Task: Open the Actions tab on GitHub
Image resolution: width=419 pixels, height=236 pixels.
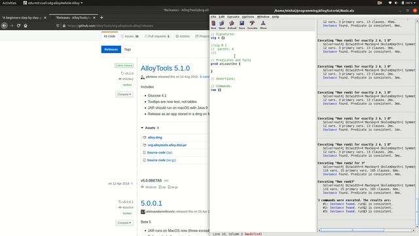Action: point(183,36)
